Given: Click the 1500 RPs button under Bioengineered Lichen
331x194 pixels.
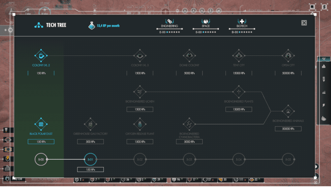Looking at the screenshot, I should (x=140, y=110).
